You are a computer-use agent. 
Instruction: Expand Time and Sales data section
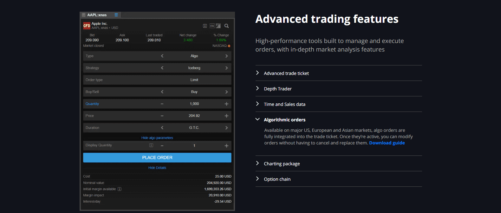339,104
